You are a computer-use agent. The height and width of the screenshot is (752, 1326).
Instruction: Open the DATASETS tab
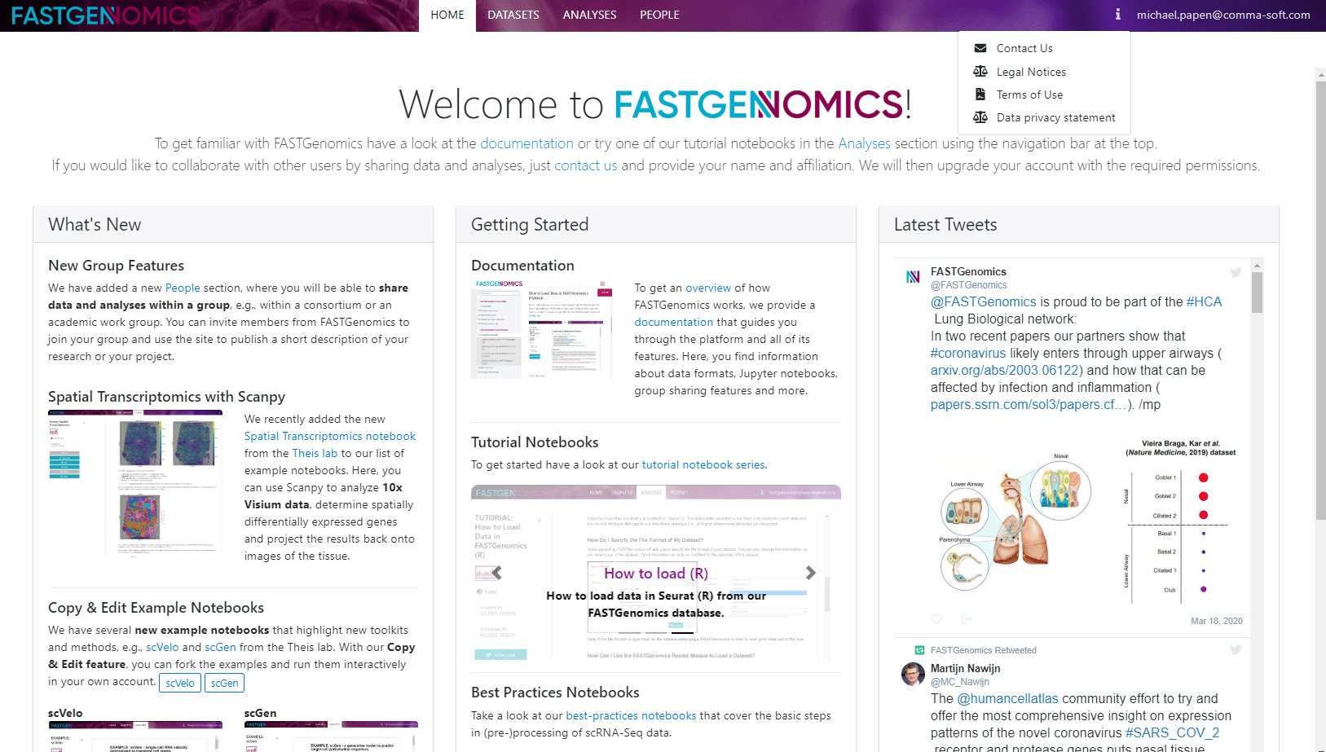(513, 15)
